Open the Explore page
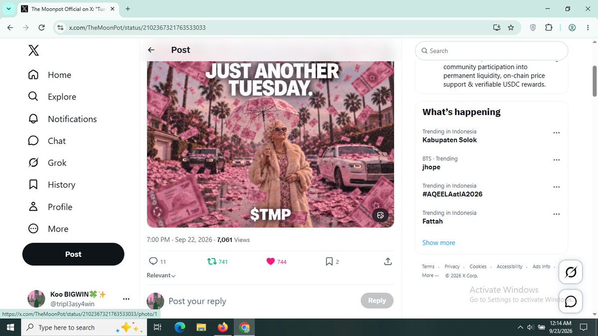The height and width of the screenshot is (336, 598). 52,97
